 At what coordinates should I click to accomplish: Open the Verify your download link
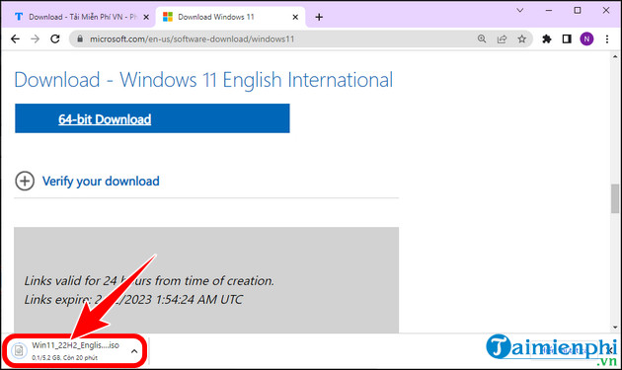tap(101, 182)
